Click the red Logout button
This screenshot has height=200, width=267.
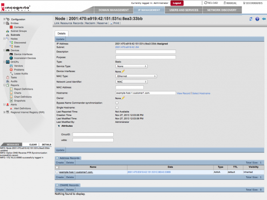point(177,3)
